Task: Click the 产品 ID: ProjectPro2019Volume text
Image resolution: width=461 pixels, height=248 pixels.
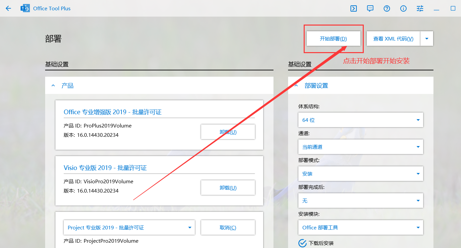Action: 101,241
